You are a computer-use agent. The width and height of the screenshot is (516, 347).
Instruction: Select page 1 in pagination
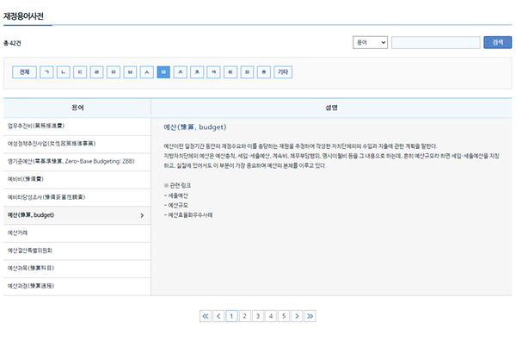(x=231, y=316)
